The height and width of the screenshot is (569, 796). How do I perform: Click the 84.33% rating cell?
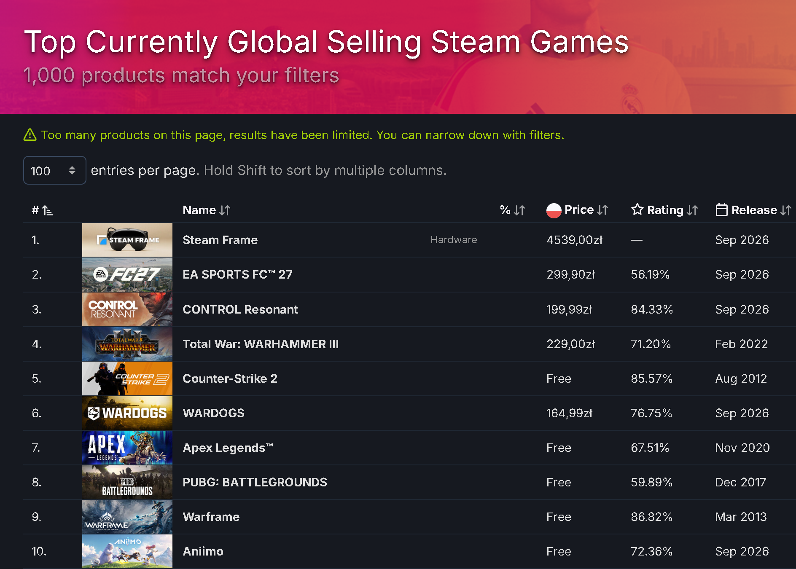point(652,309)
